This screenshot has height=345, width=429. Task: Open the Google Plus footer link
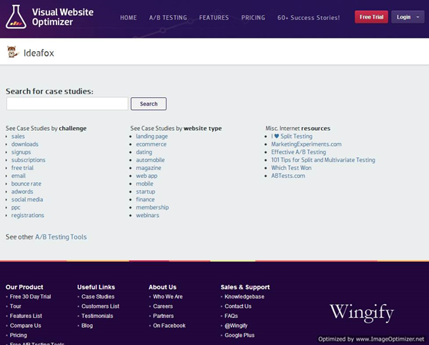click(x=240, y=335)
